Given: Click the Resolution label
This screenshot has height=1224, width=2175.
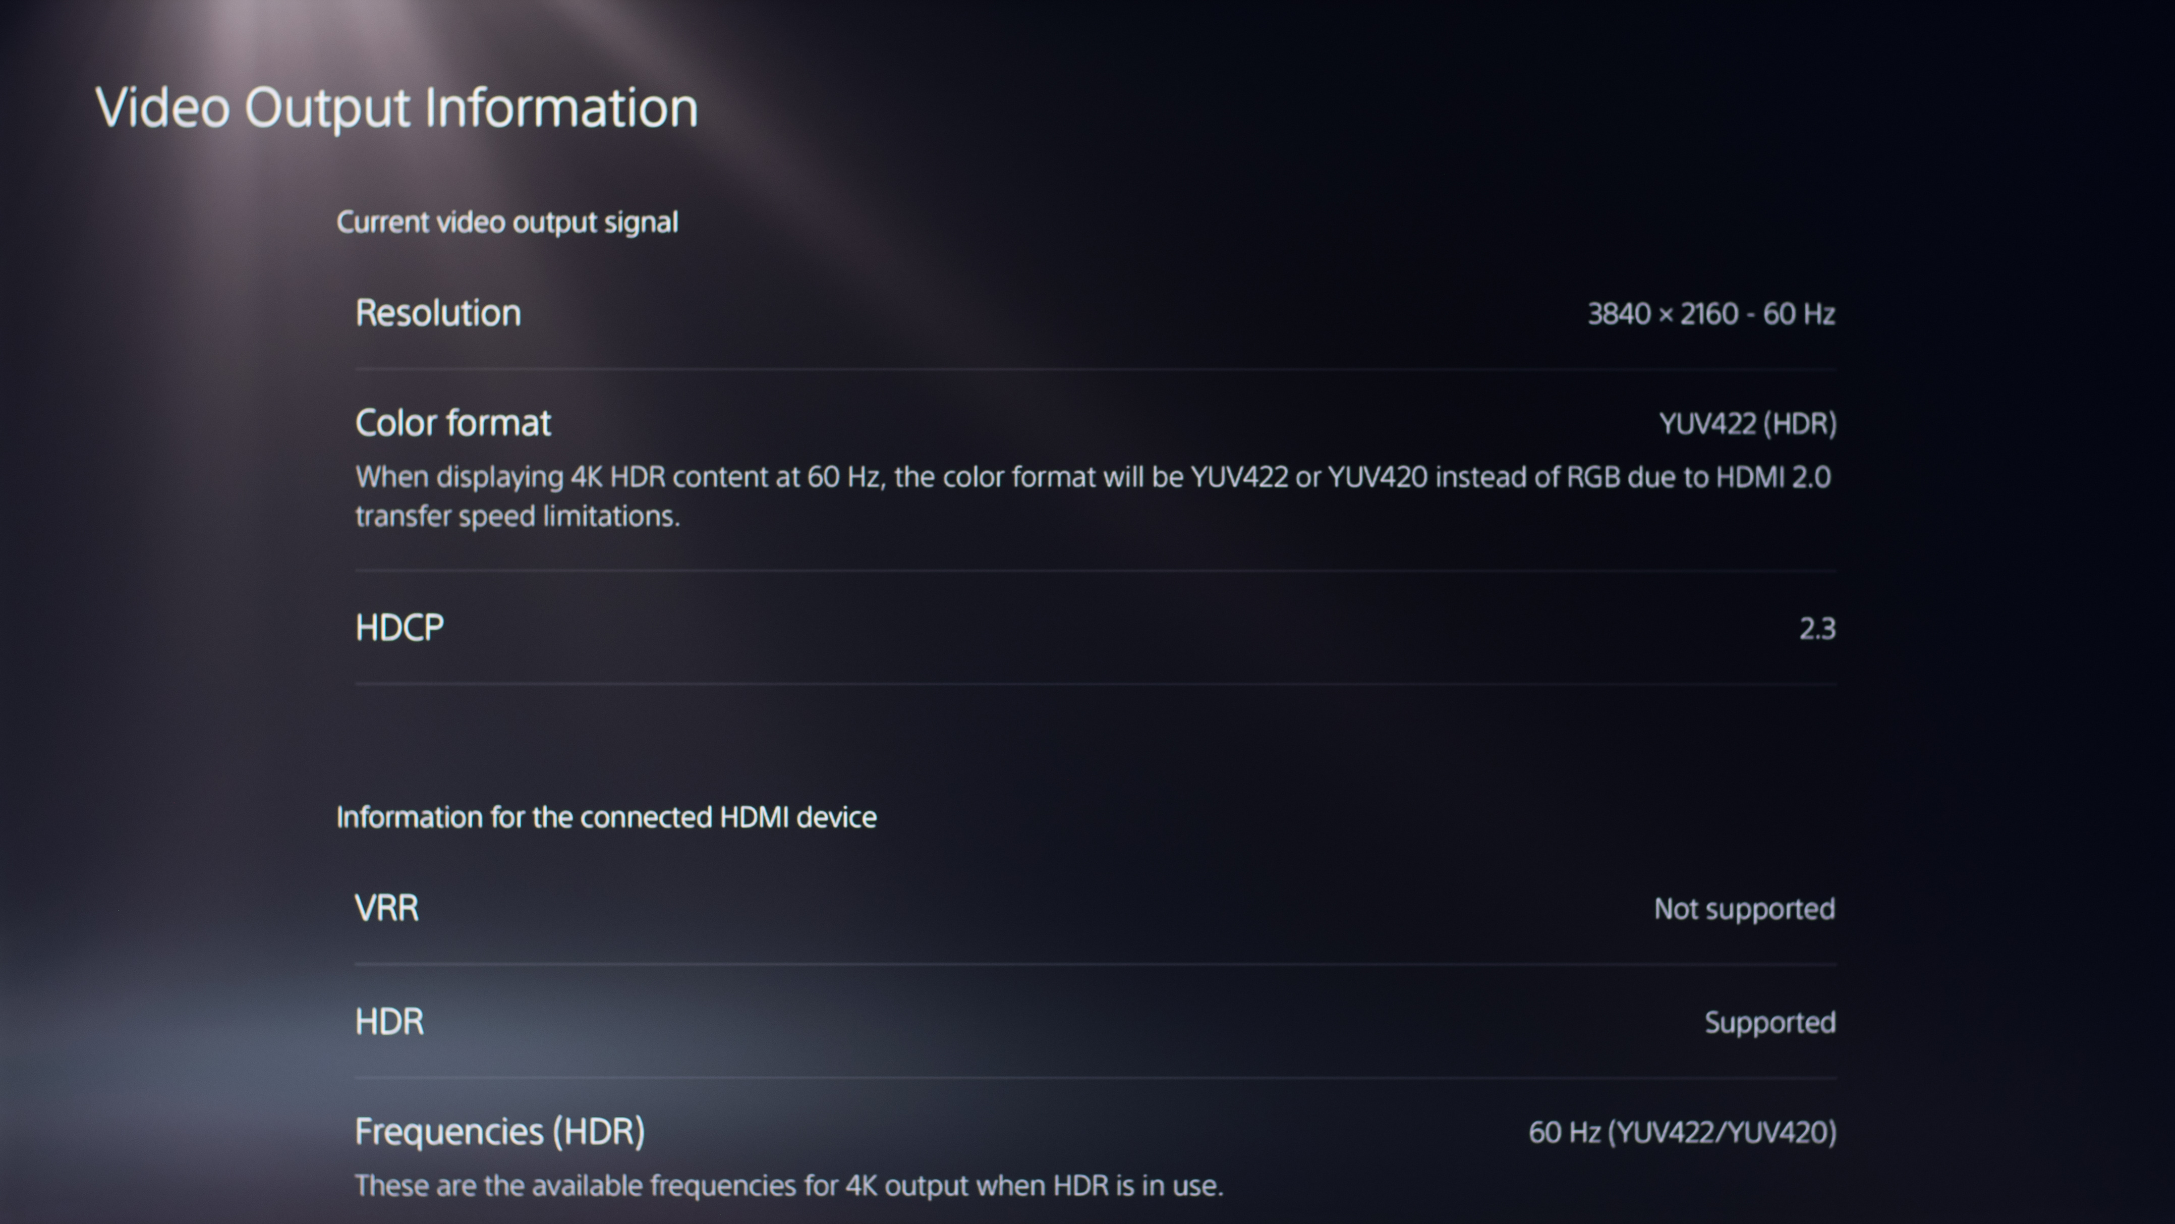Looking at the screenshot, I should (x=438, y=313).
